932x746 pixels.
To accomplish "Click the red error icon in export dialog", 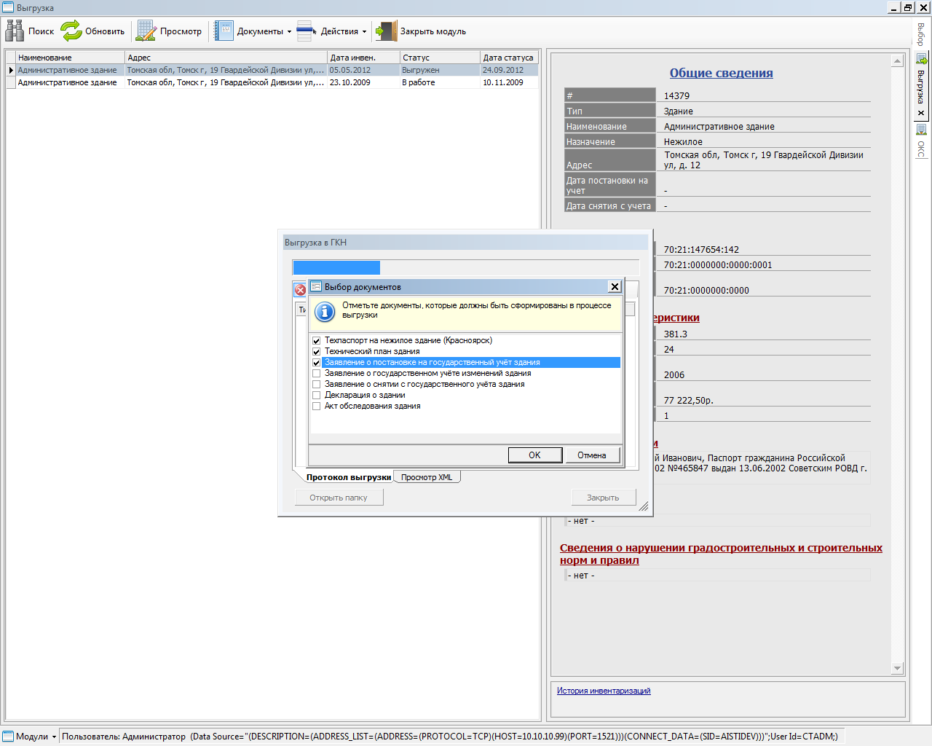I will [x=300, y=290].
